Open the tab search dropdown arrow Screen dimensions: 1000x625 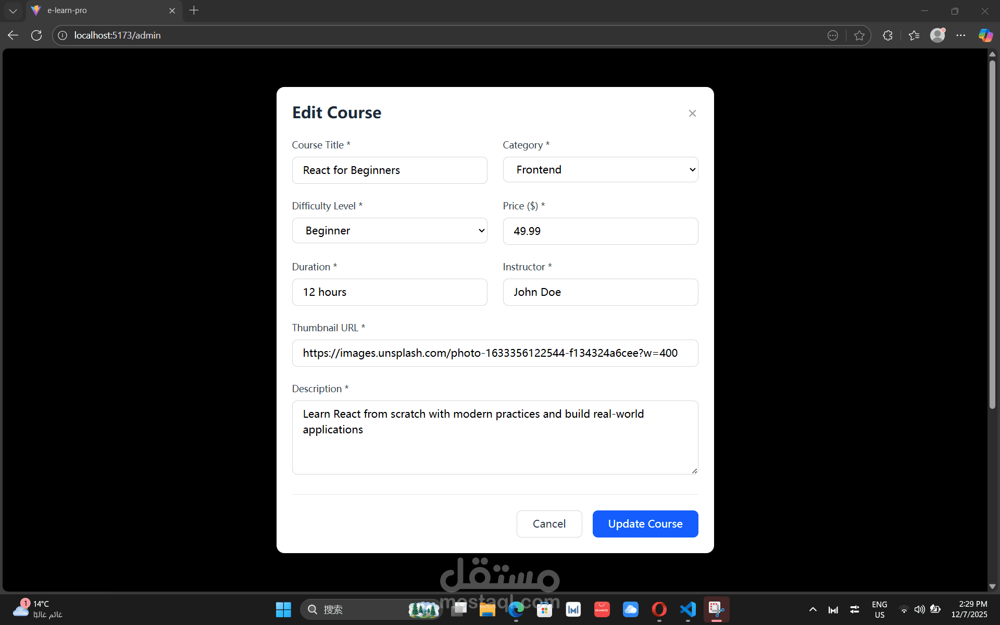pos(13,10)
